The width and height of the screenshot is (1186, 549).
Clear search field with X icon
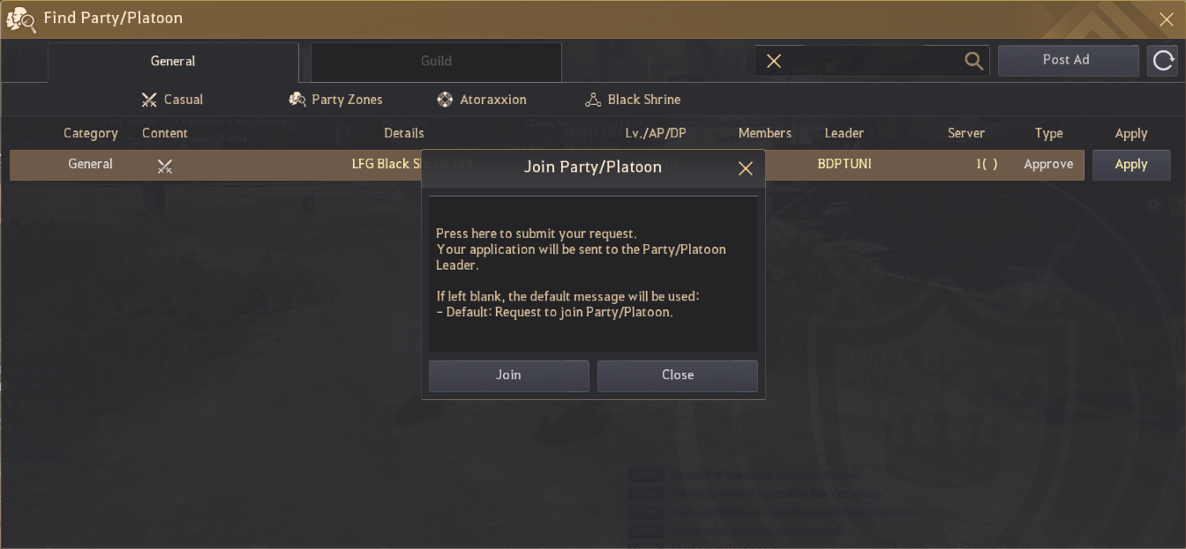click(x=774, y=61)
